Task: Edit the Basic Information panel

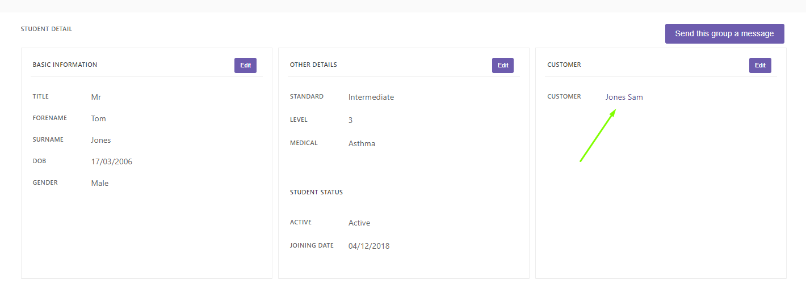Action: pos(245,65)
